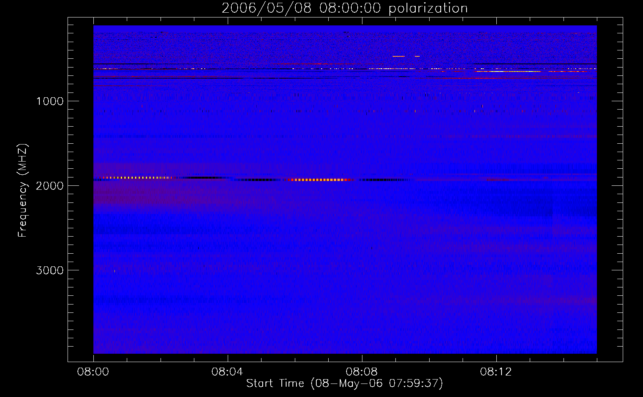Click the '2000' frequency axis label
The image size is (643, 397).
50,186
